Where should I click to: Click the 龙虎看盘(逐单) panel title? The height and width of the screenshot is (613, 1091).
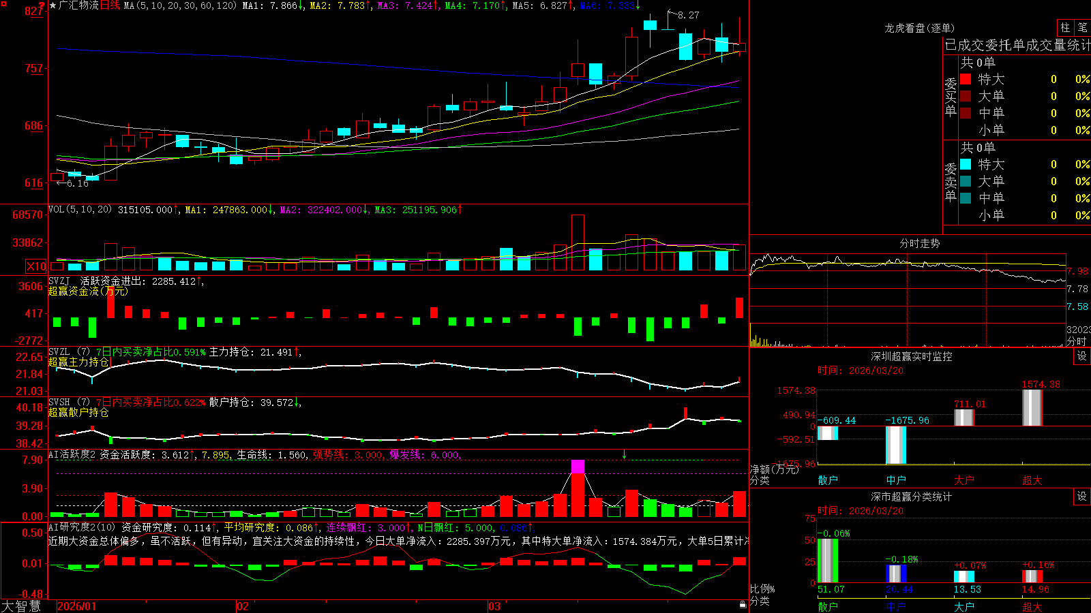click(x=919, y=28)
